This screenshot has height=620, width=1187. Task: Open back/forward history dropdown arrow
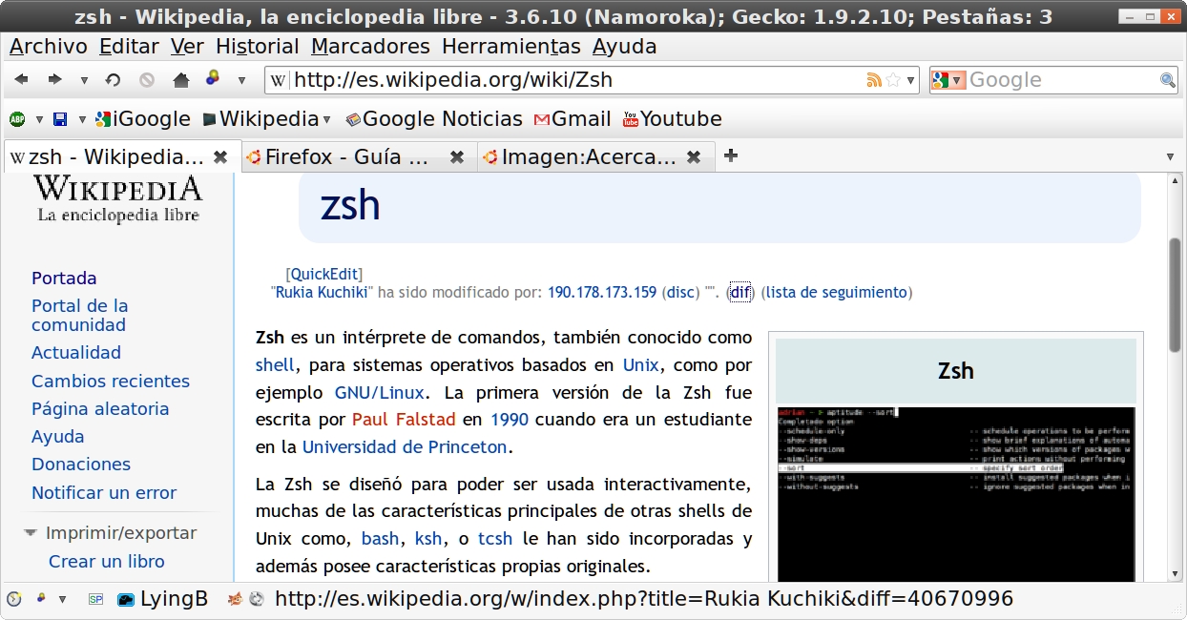pyautogui.click(x=84, y=81)
